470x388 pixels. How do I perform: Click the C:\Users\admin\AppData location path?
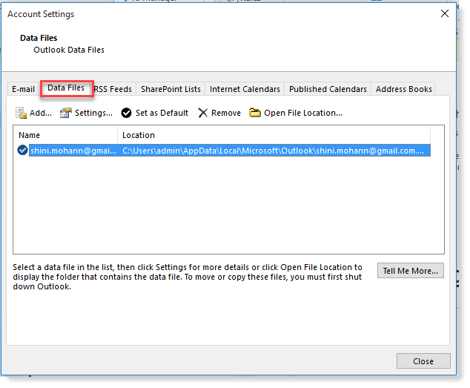(274, 151)
